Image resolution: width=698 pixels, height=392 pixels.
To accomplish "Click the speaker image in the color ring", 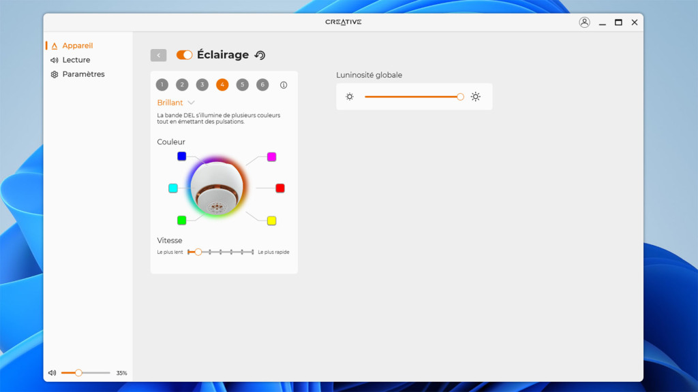I will tap(217, 188).
